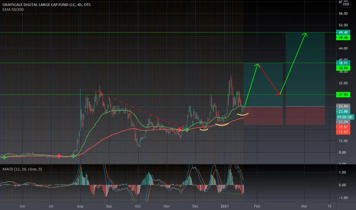Viewport: 356px width, 210px height.
Task: Select the 23.94 price label
Action: [343, 106]
